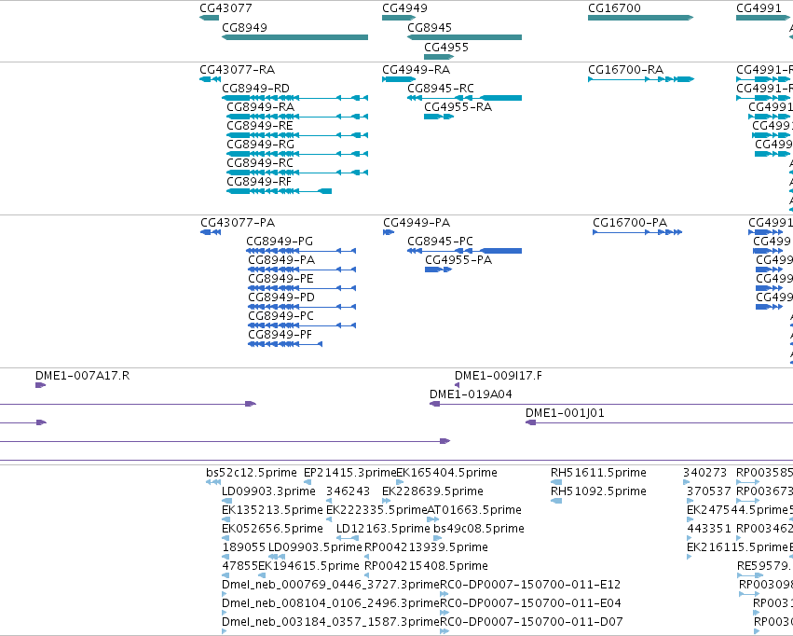The height and width of the screenshot is (636, 793).
Task: Select the CG8949-PF CDS label
Action: point(280,335)
